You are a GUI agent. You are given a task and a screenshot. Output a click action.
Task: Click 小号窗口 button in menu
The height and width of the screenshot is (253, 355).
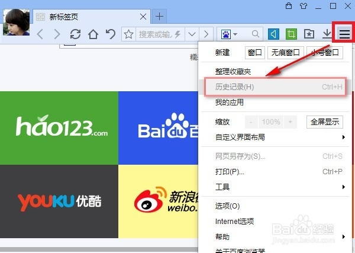tap(325, 53)
